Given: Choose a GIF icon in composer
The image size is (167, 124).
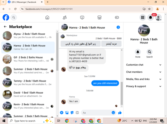Looking at the screenshot, I should (77, 113).
